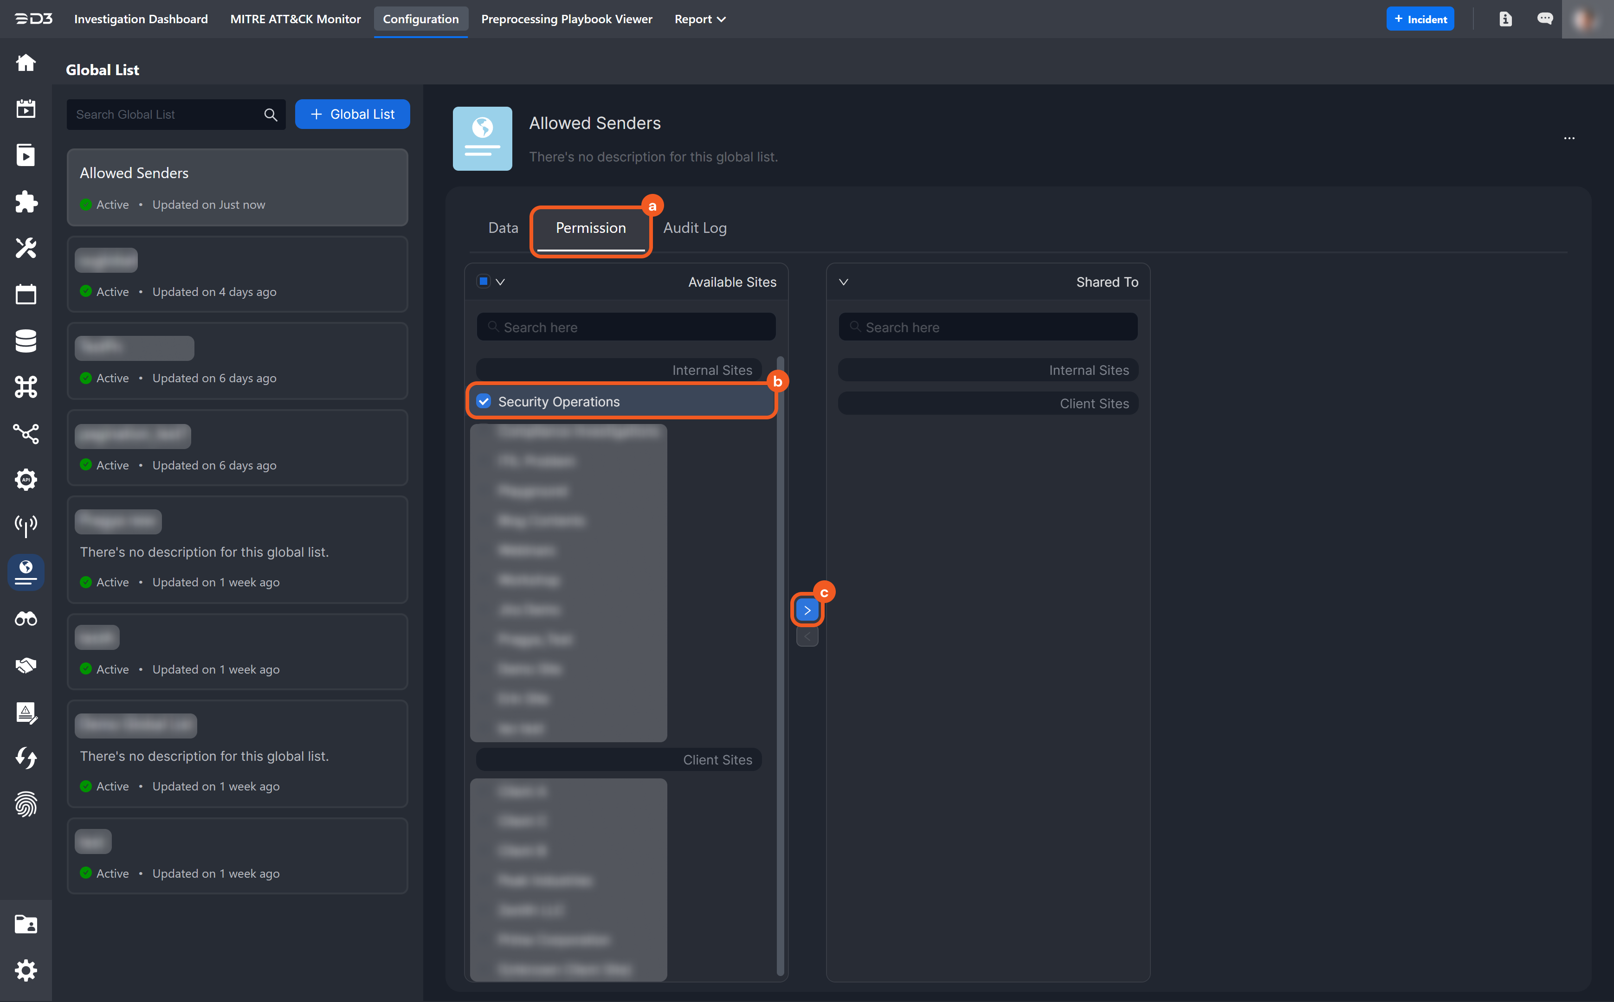Click the home icon in sidebar
This screenshot has width=1614, height=1002.
[26, 63]
